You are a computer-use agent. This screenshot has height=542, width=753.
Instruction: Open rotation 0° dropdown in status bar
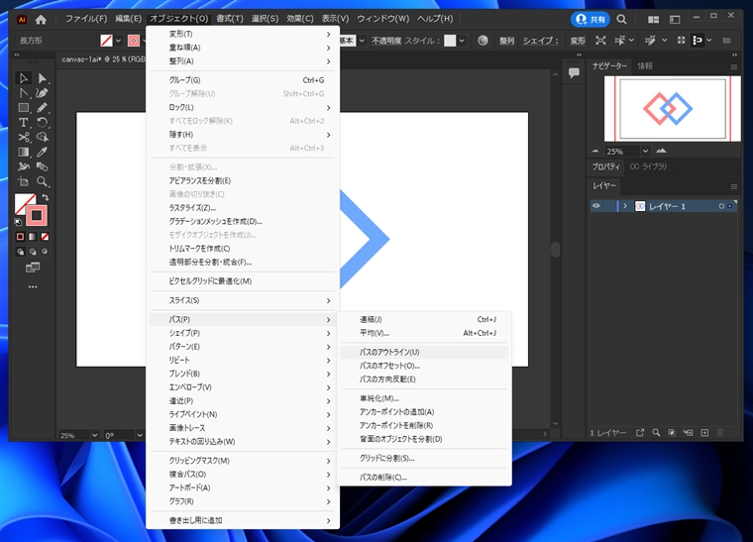click(x=140, y=435)
